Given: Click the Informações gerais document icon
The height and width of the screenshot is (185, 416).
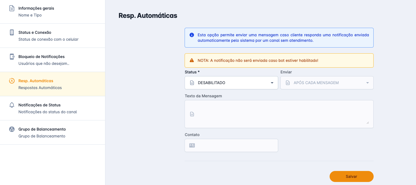Looking at the screenshot, I should (x=12, y=8).
